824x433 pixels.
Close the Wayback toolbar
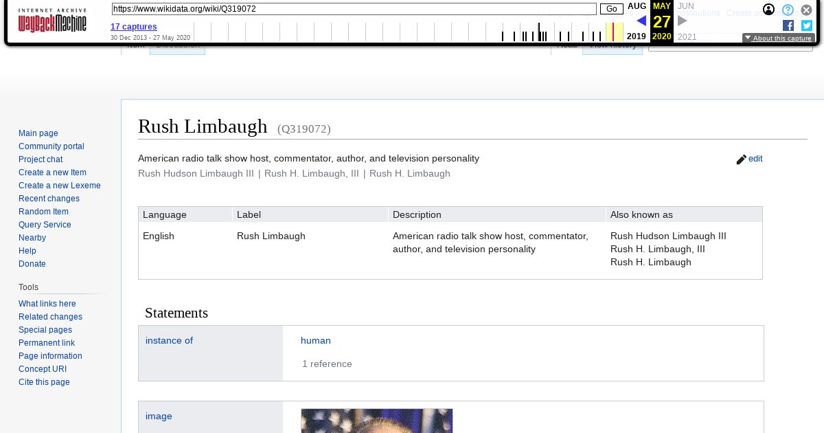coord(806,10)
